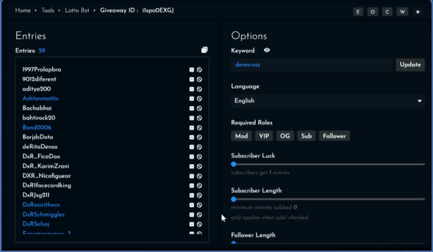Ban user Ashtonmattis with block icon
The width and height of the screenshot is (433, 252).
pos(199,99)
